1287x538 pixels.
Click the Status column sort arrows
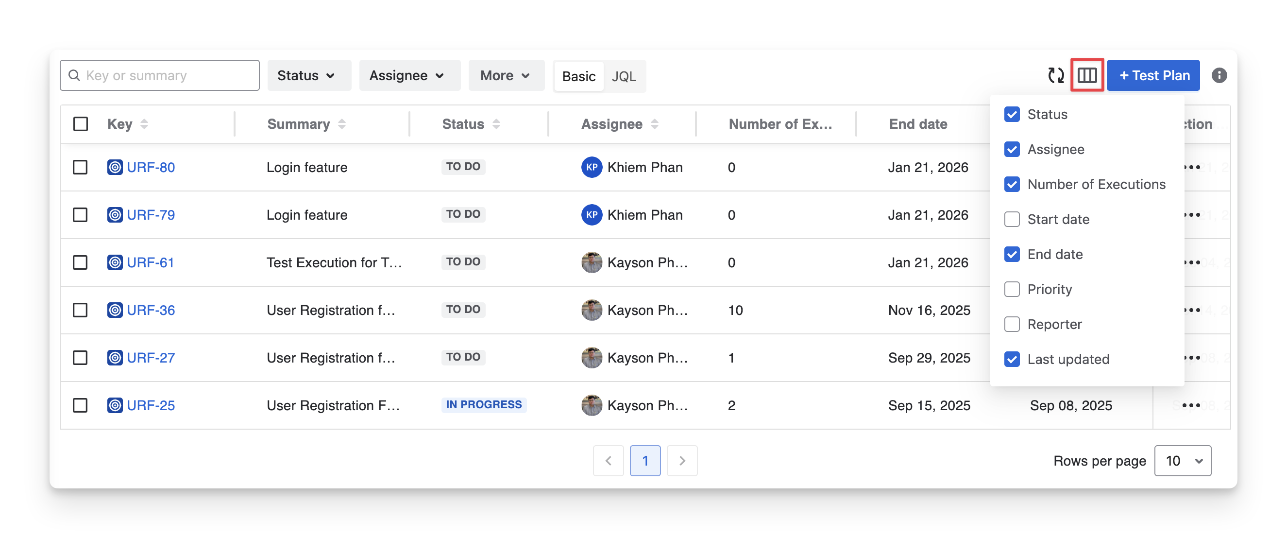coord(496,124)
